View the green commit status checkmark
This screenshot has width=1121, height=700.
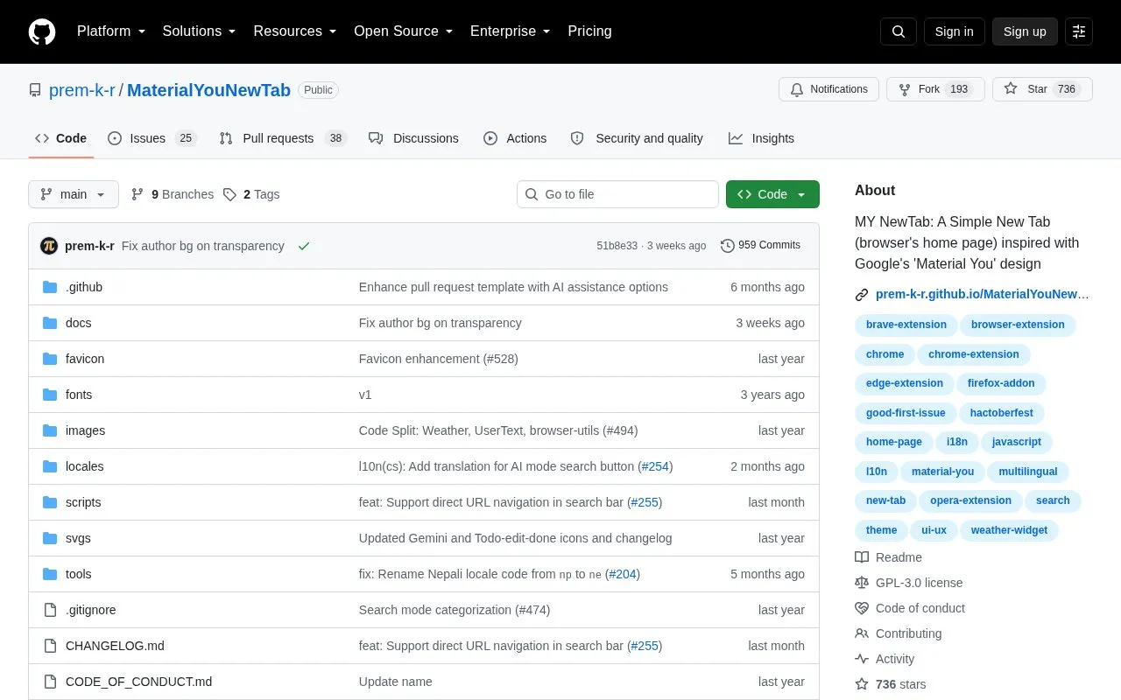(x=304, y=246)
